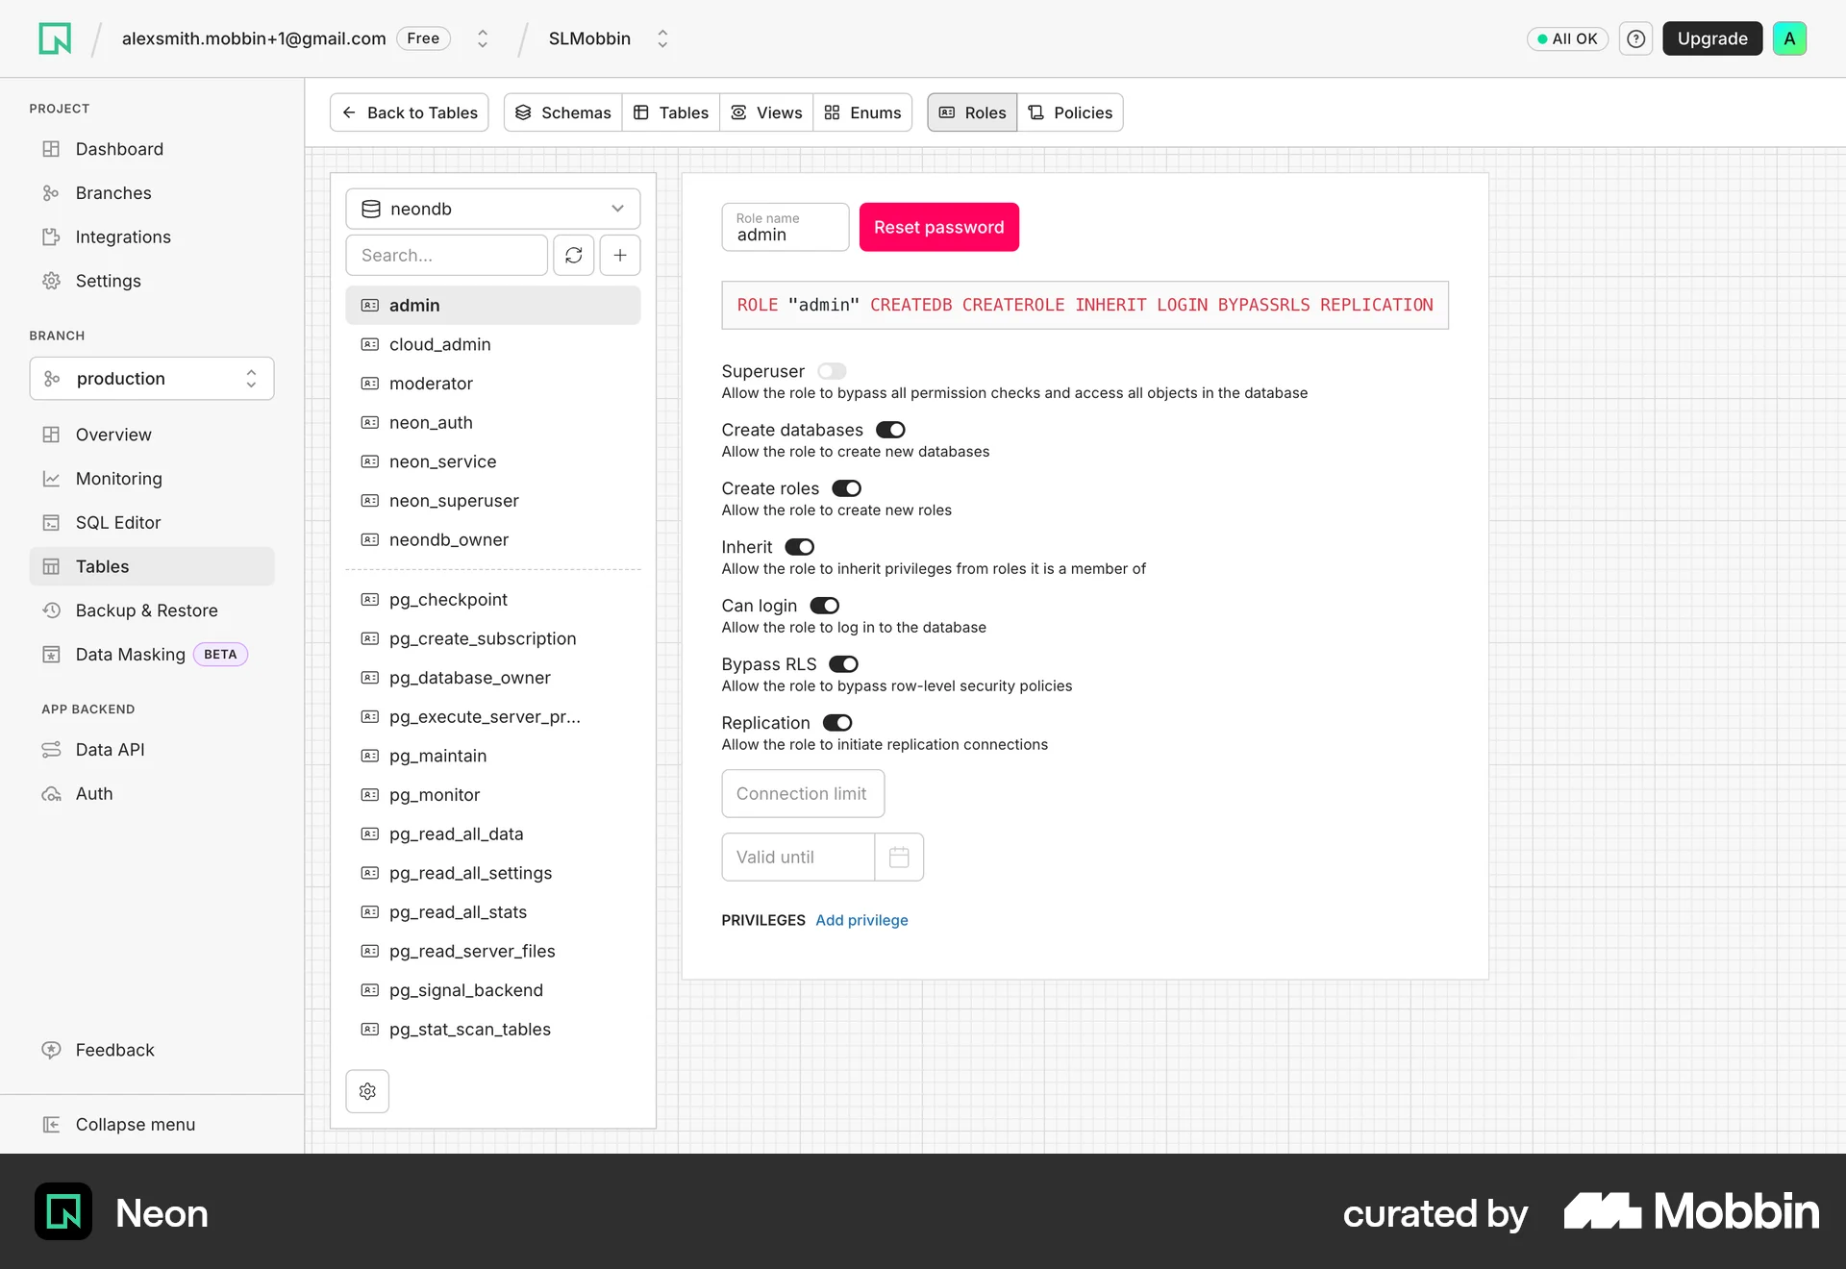Click the Upgrade button

(1712, 38)
